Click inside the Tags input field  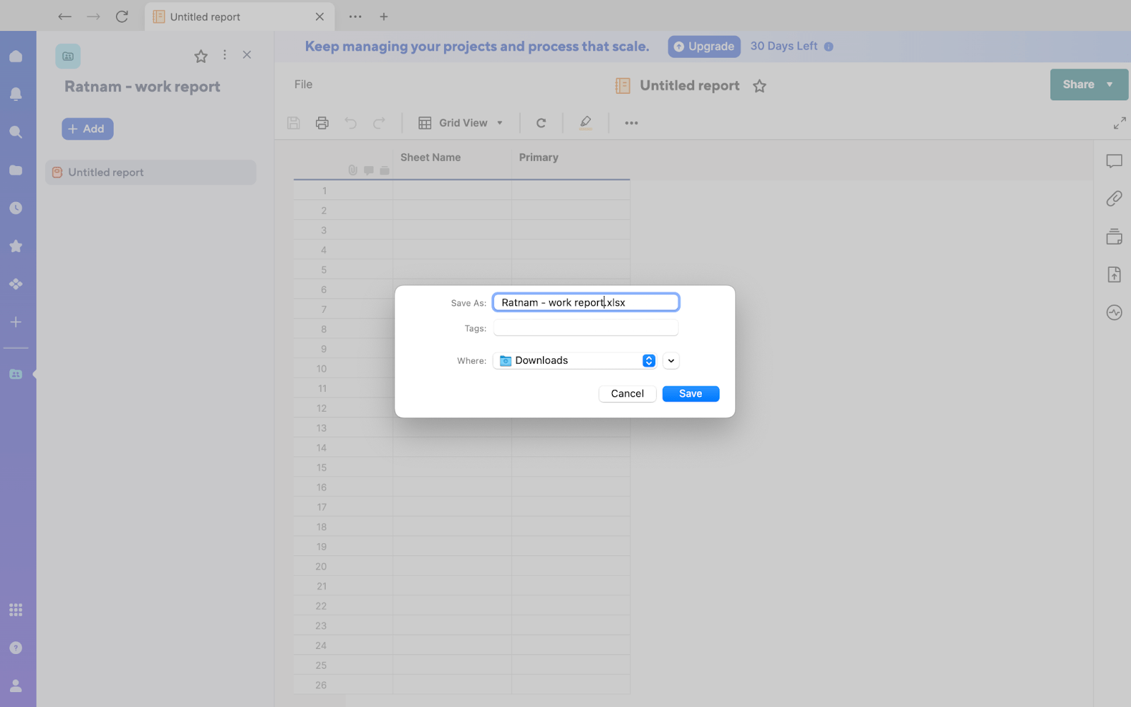tap(585, 327)
